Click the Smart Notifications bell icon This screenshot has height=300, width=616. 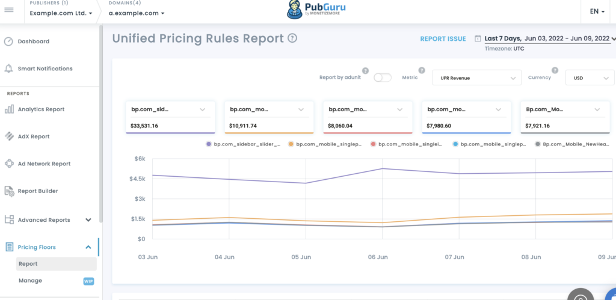tap(8, 69)
